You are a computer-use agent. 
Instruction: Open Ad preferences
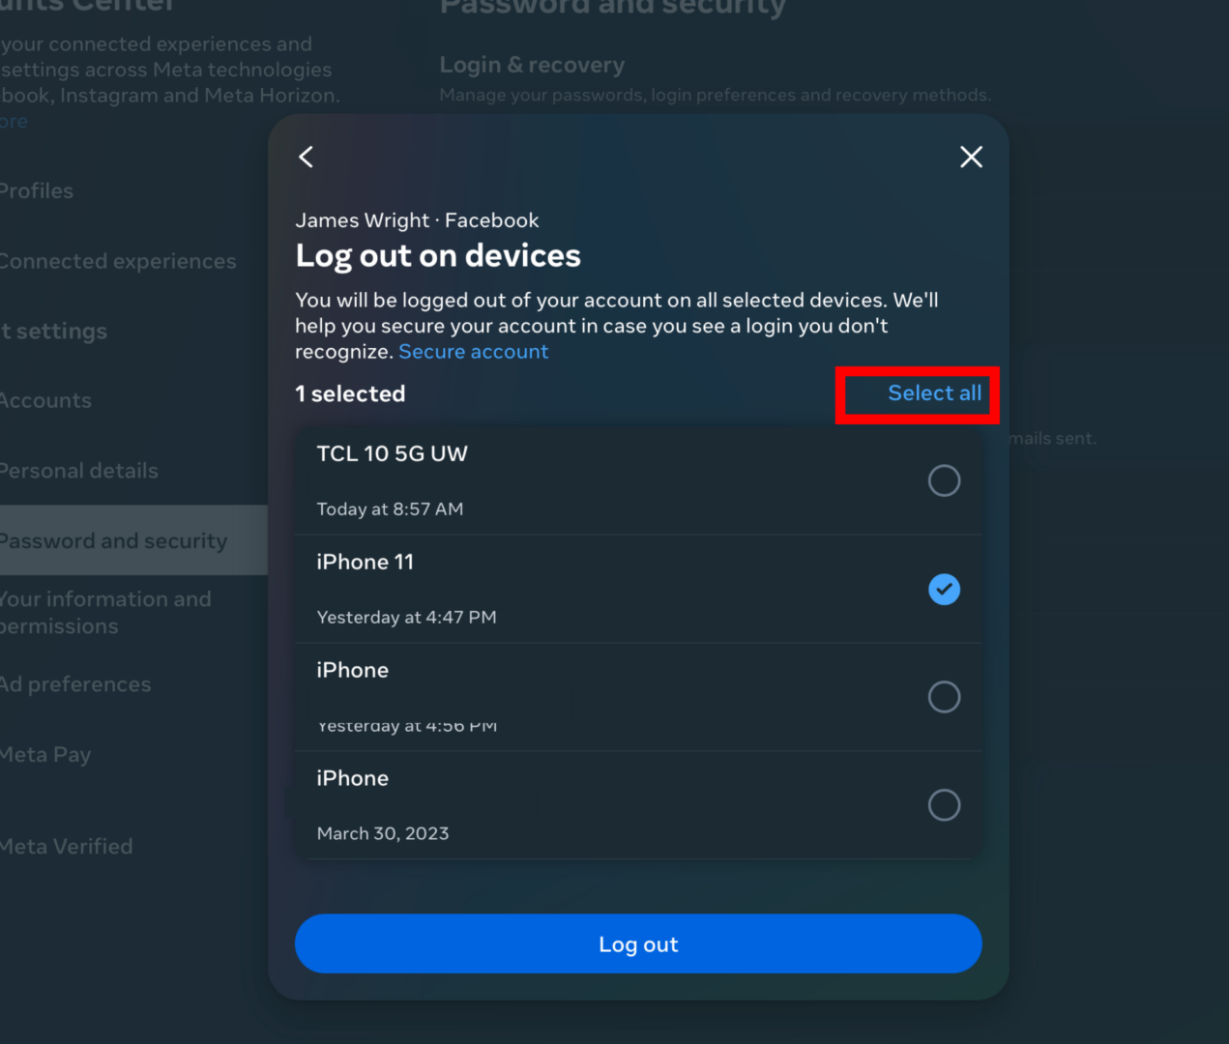pos(75,683)
